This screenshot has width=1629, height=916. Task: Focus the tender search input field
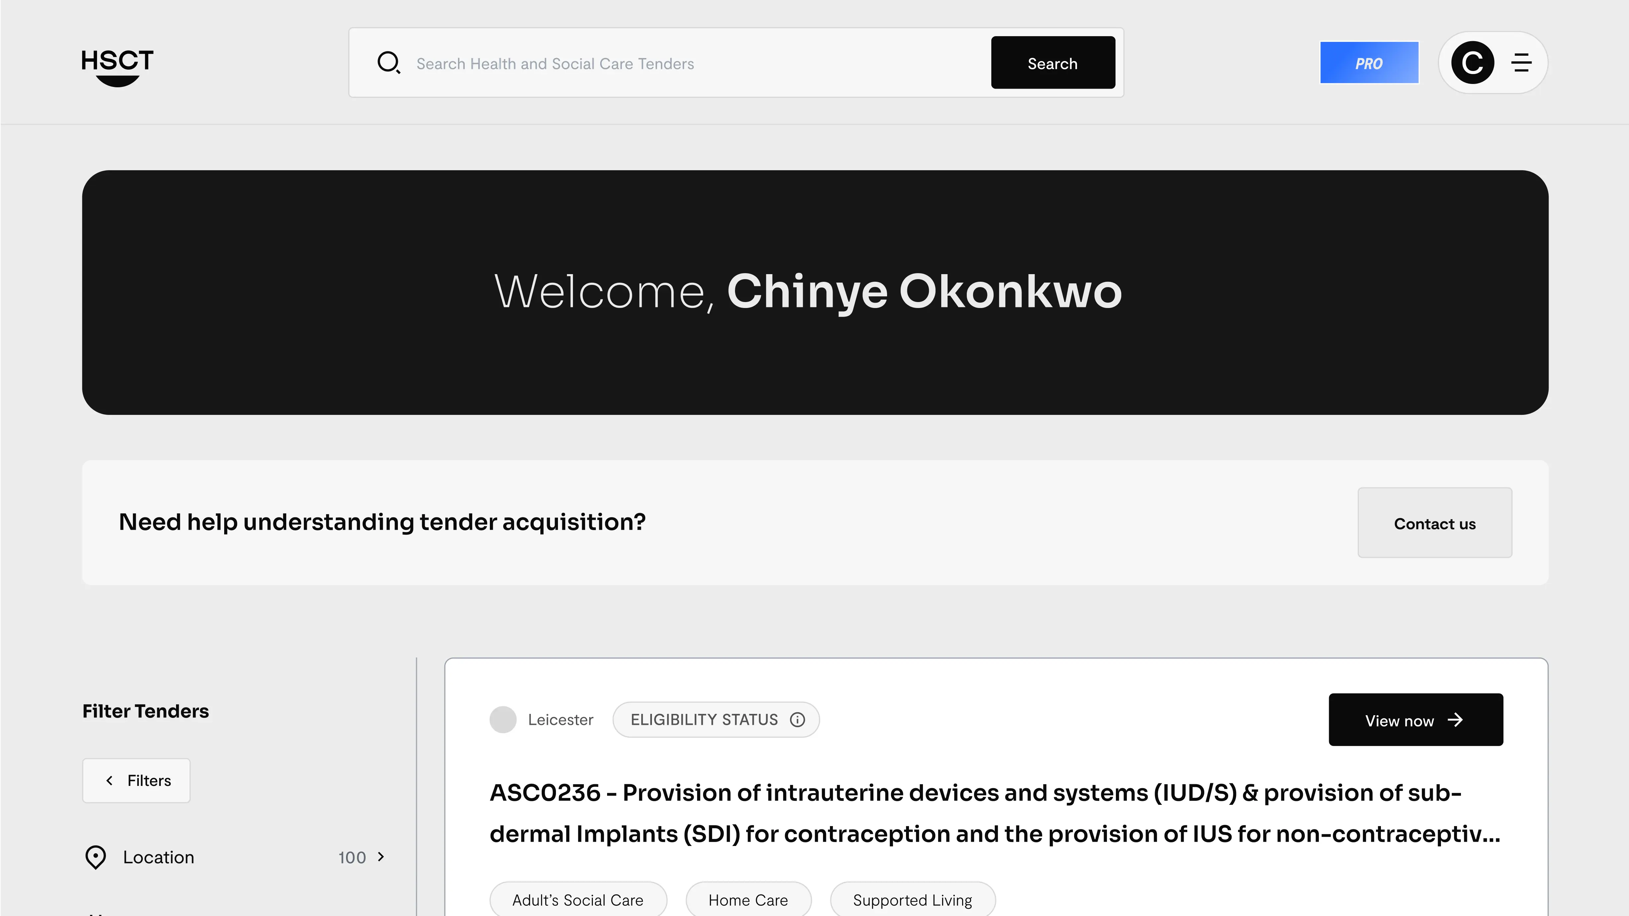(x=696, y=63)
